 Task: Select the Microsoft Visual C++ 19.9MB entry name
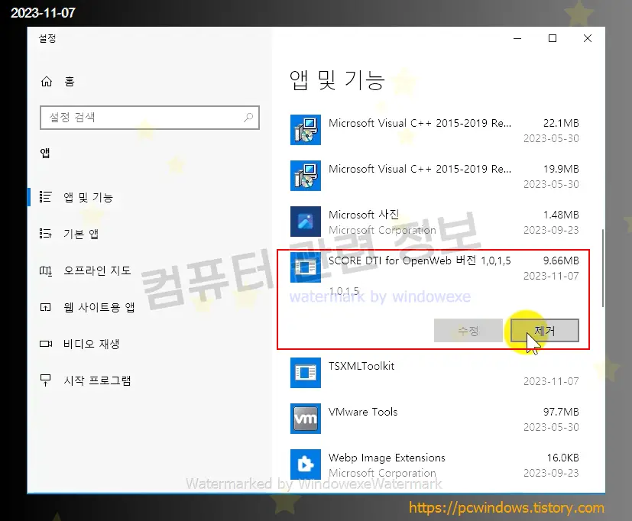tap(420, 170)
